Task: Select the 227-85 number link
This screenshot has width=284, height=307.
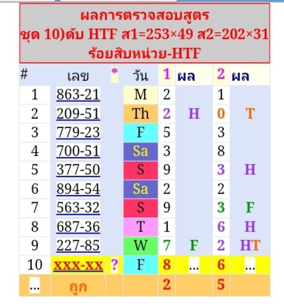Action: point(78,246)
